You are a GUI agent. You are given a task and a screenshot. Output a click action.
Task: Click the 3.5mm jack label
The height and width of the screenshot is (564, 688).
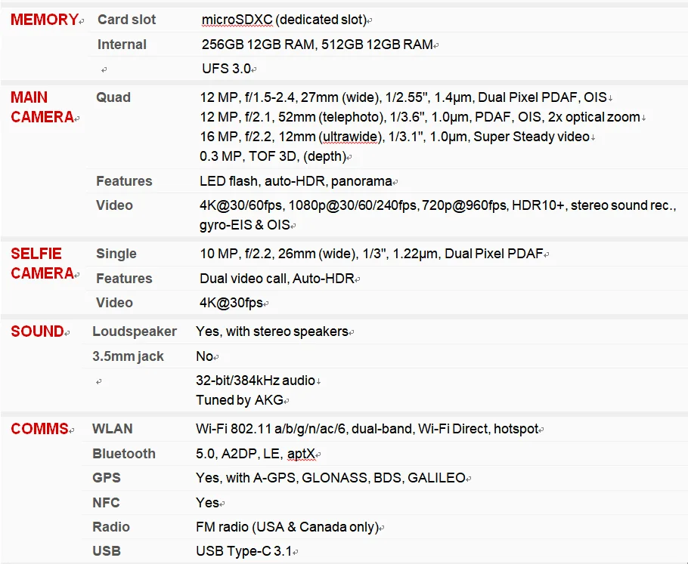click(128, 356)
